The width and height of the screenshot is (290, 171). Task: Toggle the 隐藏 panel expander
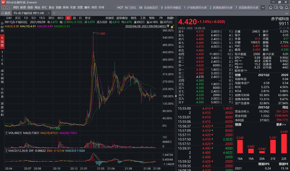pyautogui.click(x=171, y=18)
